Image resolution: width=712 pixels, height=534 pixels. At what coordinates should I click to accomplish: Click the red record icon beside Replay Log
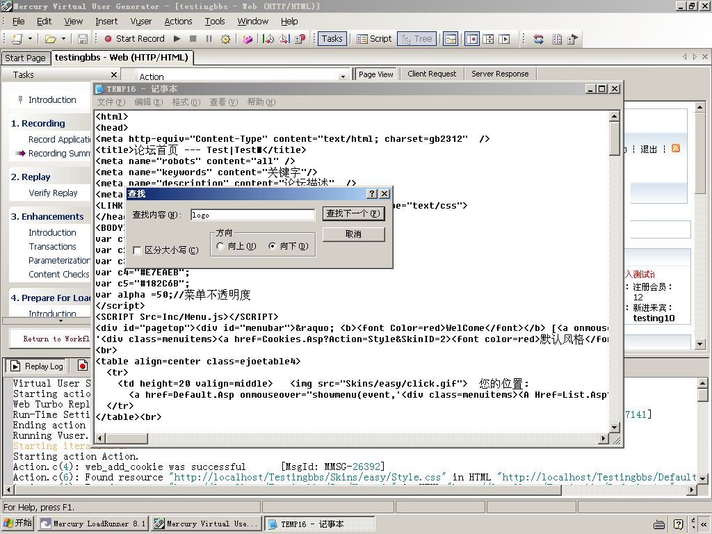[x=82, y=366]
